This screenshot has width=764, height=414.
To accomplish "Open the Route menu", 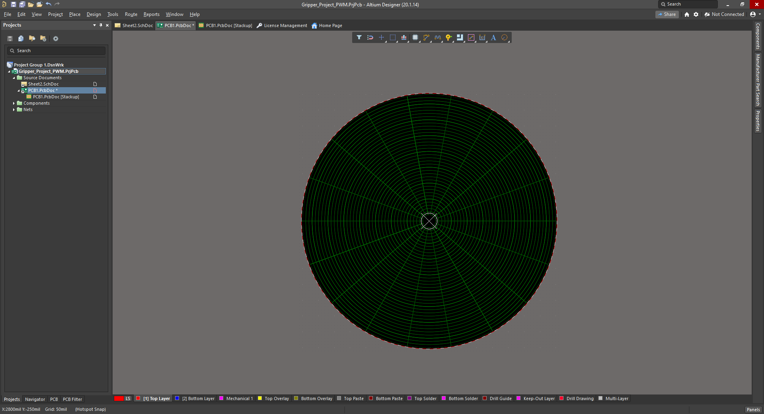I will pos(131,14).
